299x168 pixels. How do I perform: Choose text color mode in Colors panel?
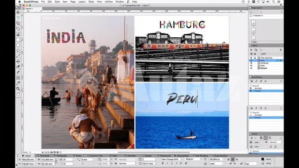266,138
